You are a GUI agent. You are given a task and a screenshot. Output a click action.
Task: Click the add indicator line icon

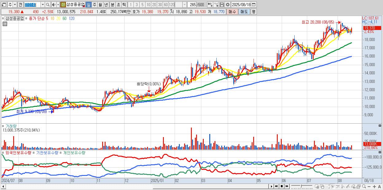216,5
